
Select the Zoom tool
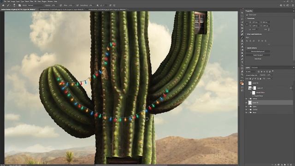(x=242, y=75)
